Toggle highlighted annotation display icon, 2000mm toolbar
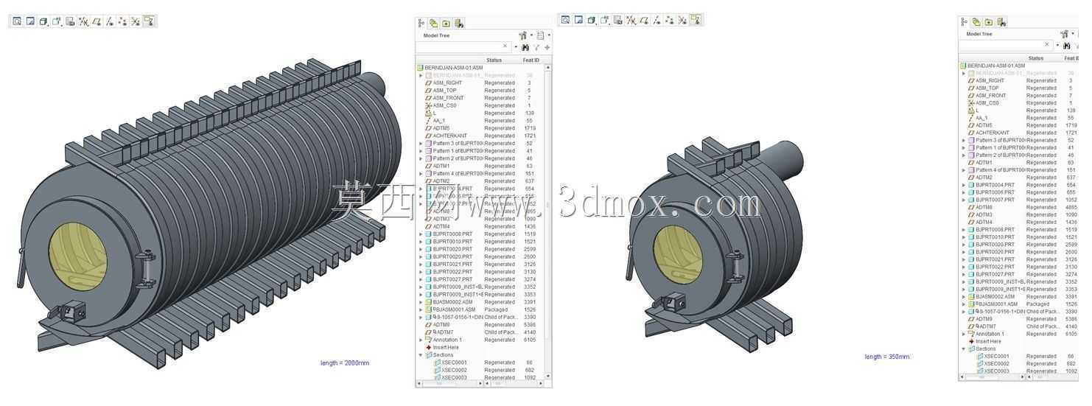Viewport: 1092px width, 406px height. [x=150, y=21]
